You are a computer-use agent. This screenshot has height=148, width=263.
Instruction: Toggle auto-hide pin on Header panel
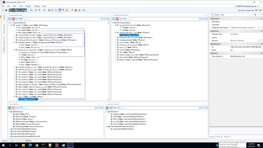pyautogui.click(x=262, y=15)
